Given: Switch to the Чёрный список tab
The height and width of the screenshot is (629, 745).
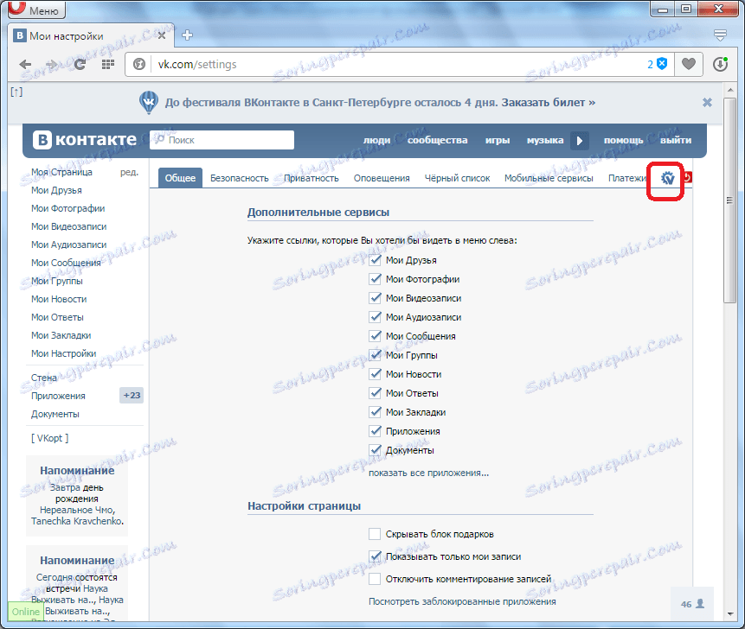Looking at the screenshot, I should click(x=457, y=178).
